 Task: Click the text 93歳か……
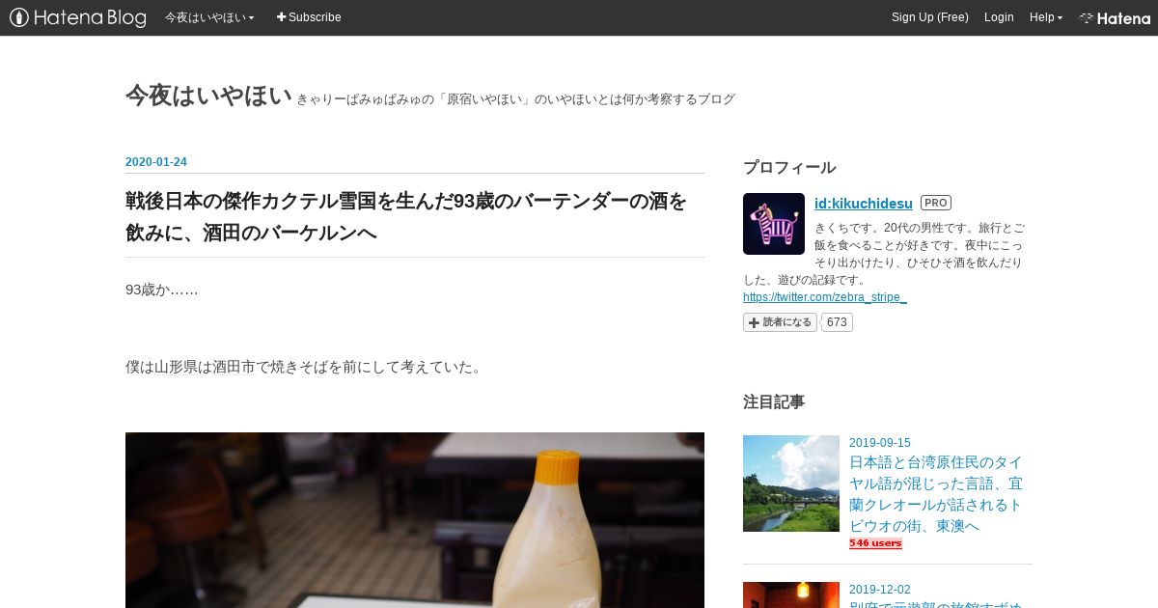(x=162, y=290)
